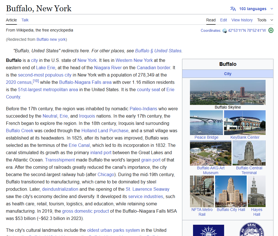Open the Peace Bridge photo thumbnail
Screen dimensions: 278x236
206,123
